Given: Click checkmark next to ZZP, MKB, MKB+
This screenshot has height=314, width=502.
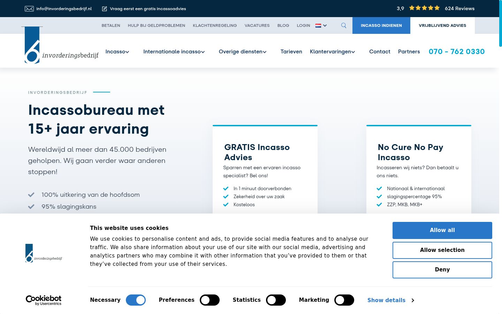Looking at the screenshot, I should pos(379,204).
